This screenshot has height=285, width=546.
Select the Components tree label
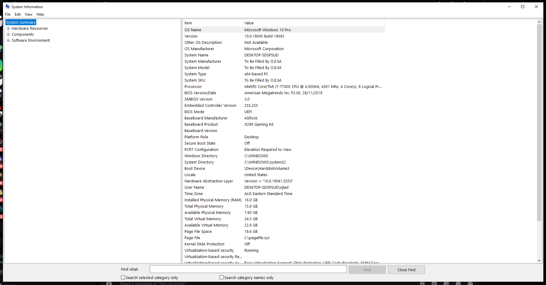23,34
